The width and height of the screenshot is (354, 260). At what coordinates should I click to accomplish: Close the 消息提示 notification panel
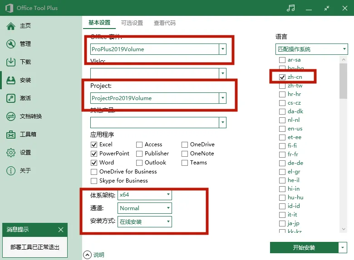(61, 230)
